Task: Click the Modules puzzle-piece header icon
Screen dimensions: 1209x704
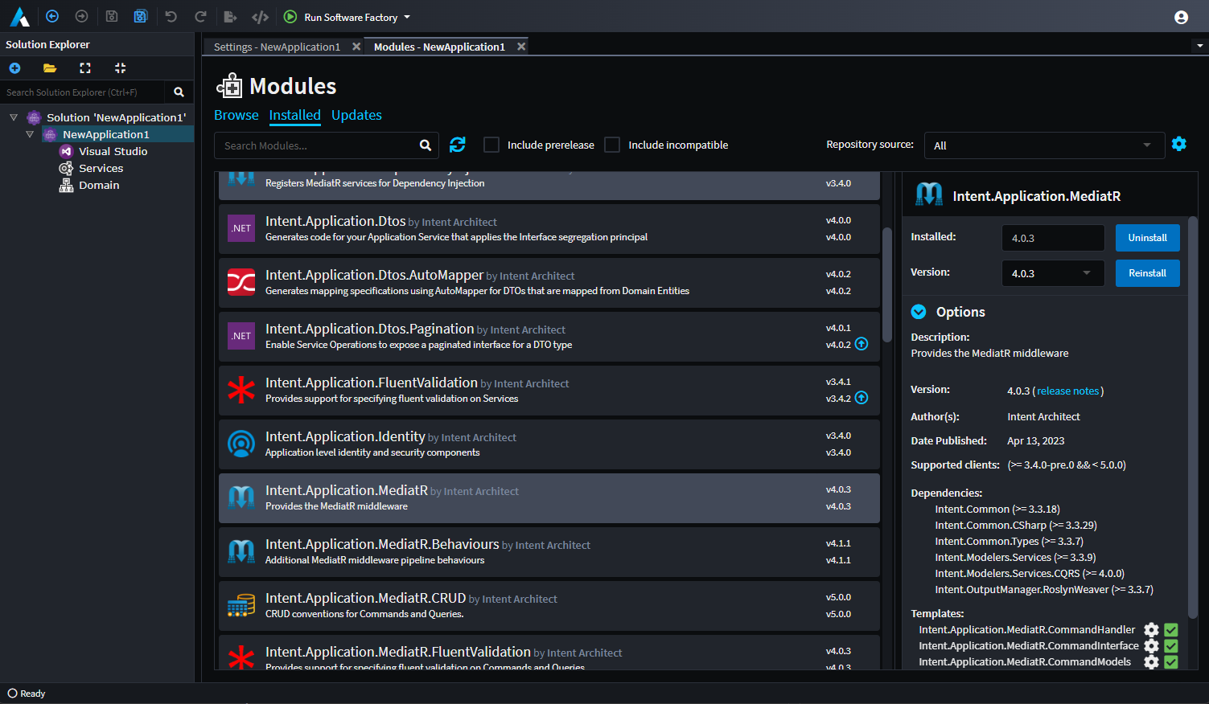Action: [x=229, y=86]
